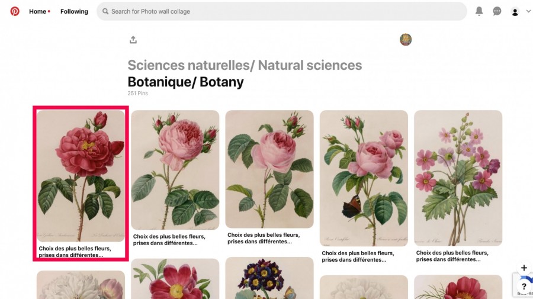This screenshot has height=299, width=533.
Task: Open the messages chat bubble icon
Action: [497, 11]
